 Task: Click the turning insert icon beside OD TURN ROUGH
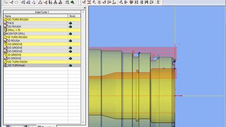point(6,20)
